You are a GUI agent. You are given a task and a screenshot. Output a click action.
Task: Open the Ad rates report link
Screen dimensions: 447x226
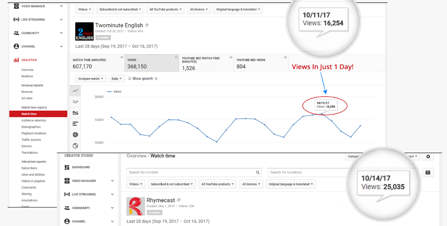27,98
